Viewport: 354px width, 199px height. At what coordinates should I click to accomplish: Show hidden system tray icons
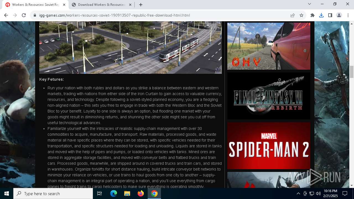(298, 193)
